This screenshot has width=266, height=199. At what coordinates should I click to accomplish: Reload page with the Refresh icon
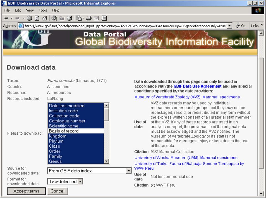[37, 18]
